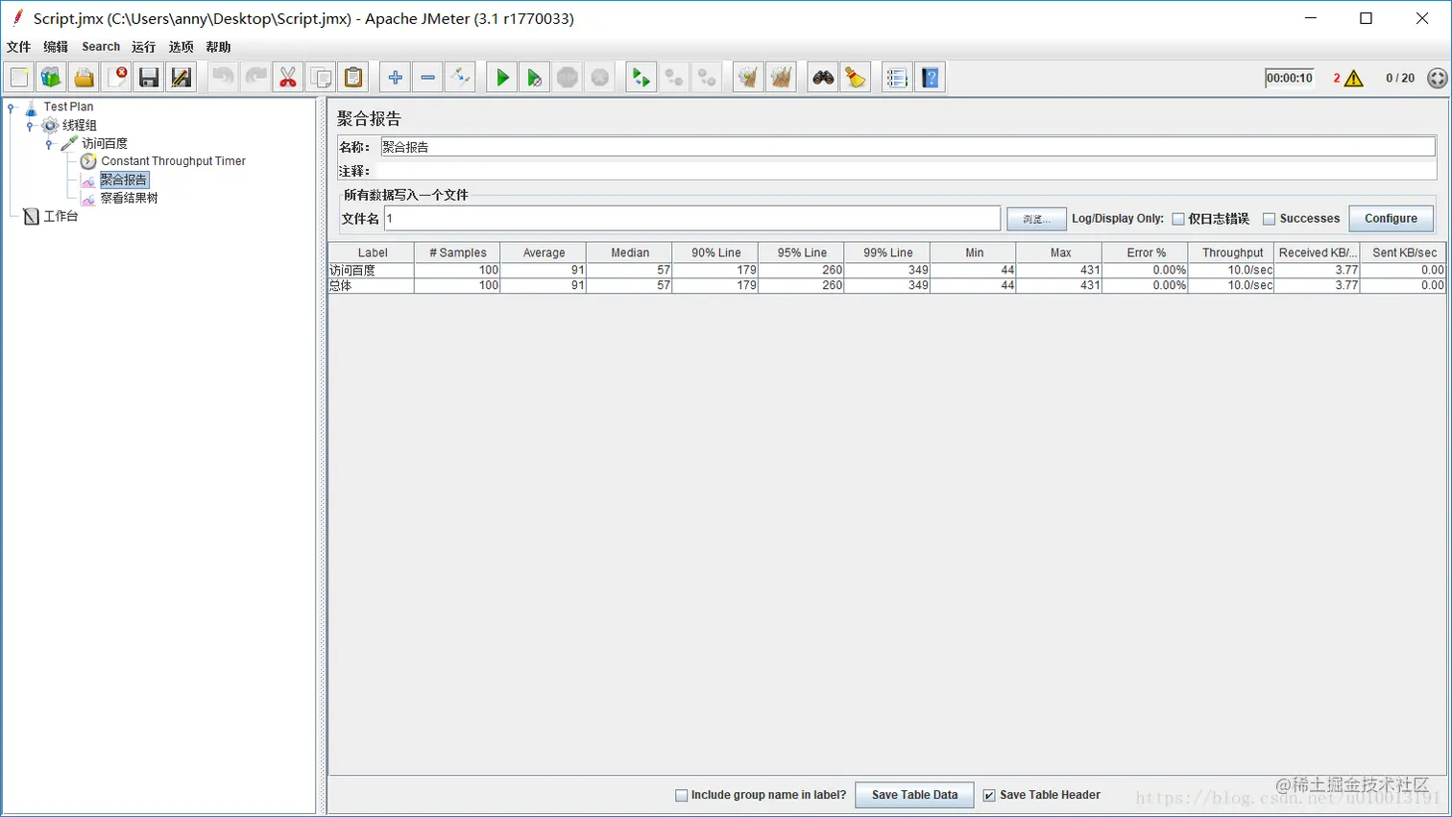Viewport: 1452px width, 817px height.
Task: Click the Paste clipboard icon
Action: [x=353, y=78]
